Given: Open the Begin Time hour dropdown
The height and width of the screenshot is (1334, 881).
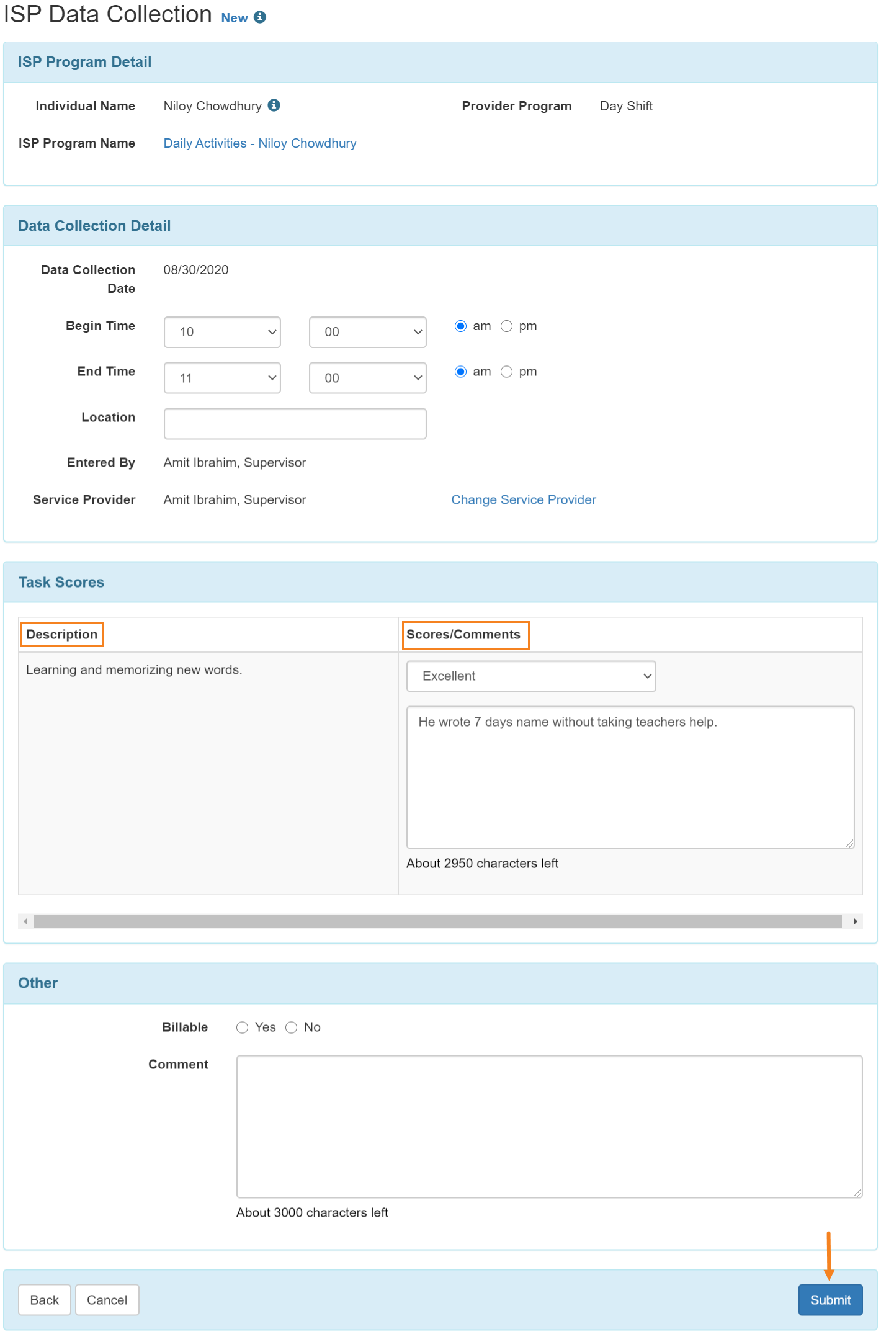Looking at the screenshot, I should pos(222,332).
